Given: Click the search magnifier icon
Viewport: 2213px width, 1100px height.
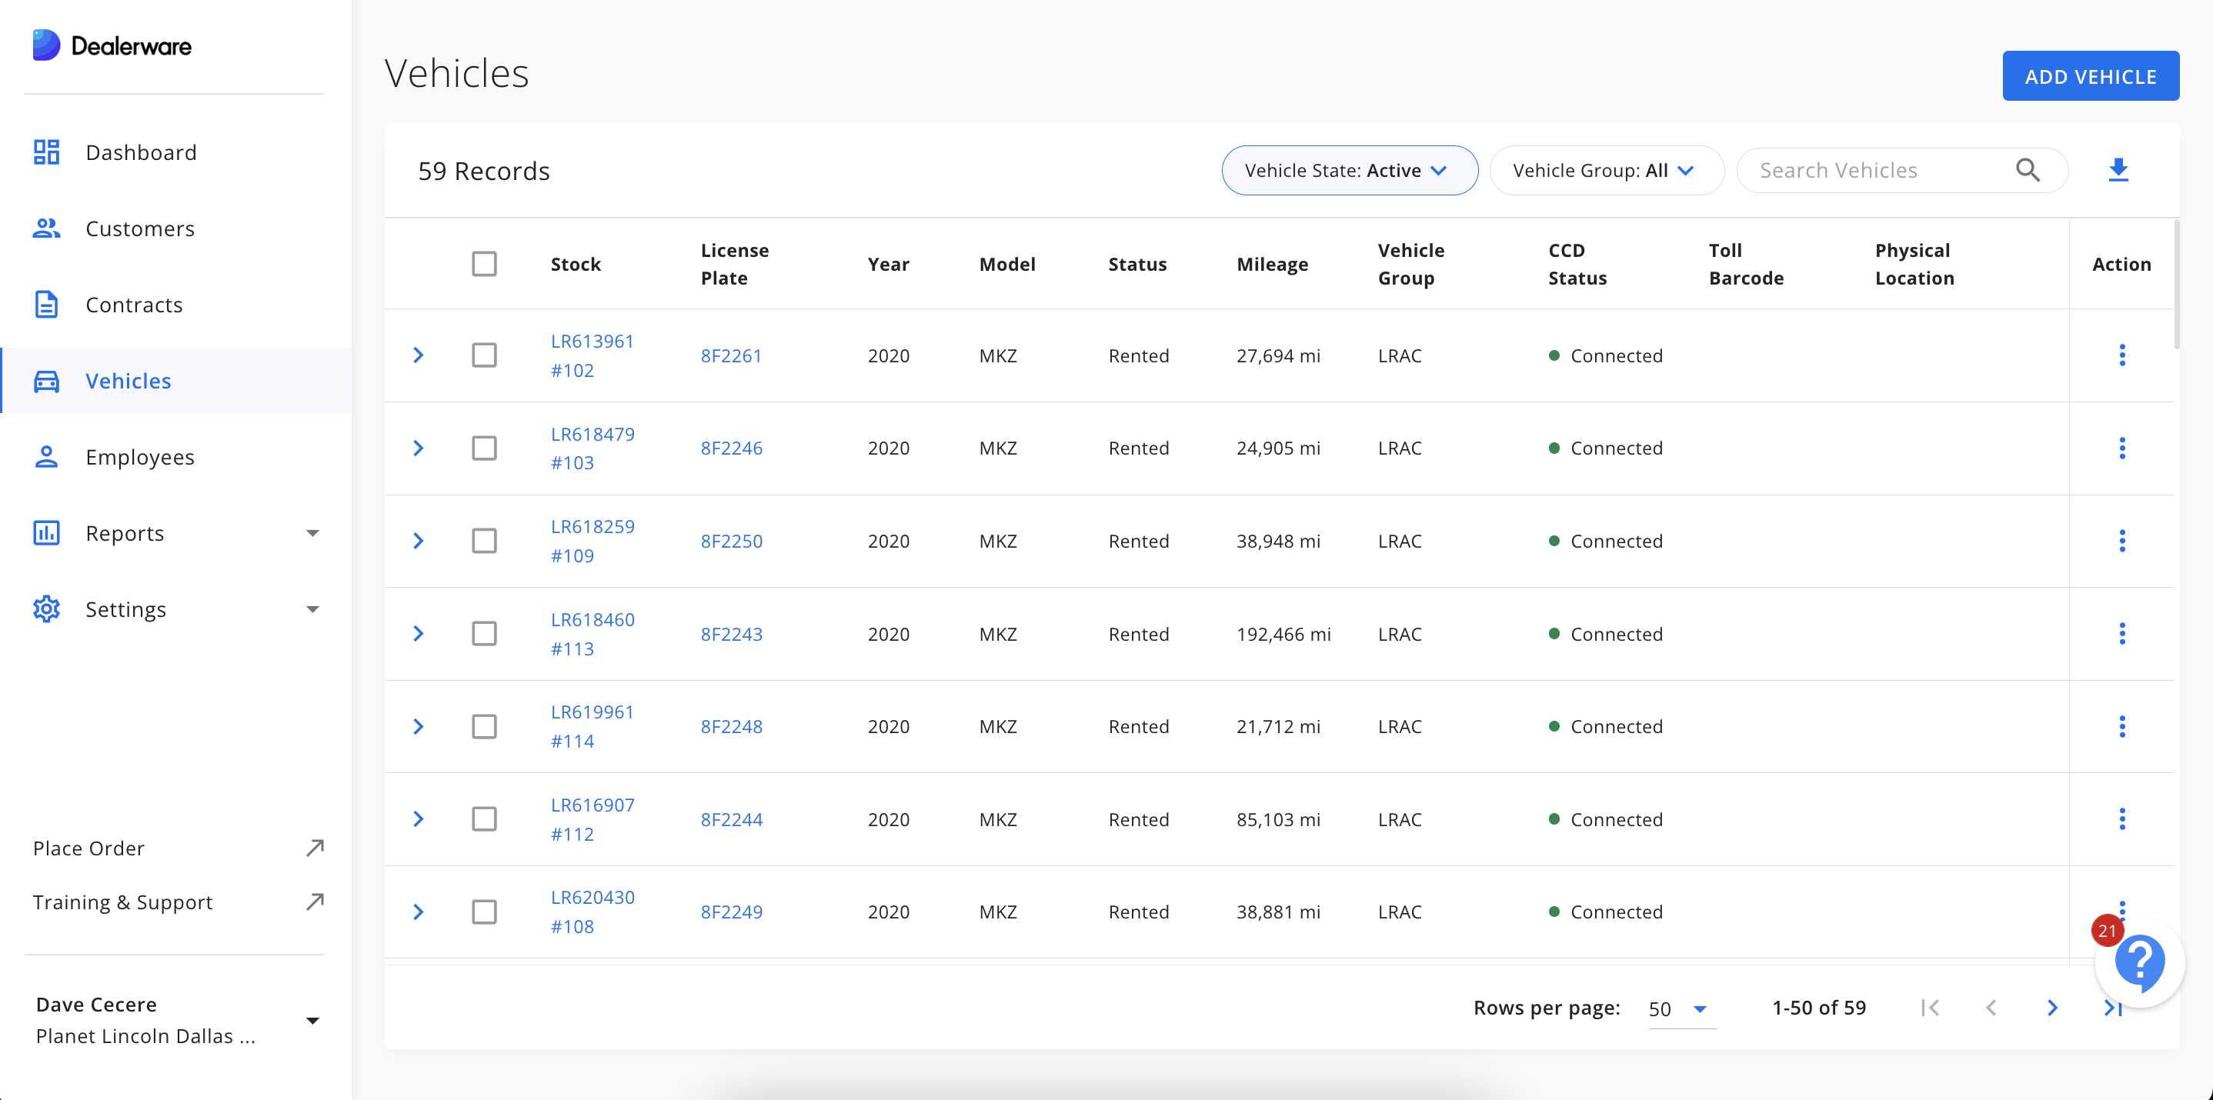Looking at the screenshot, I should [2029, 170].
